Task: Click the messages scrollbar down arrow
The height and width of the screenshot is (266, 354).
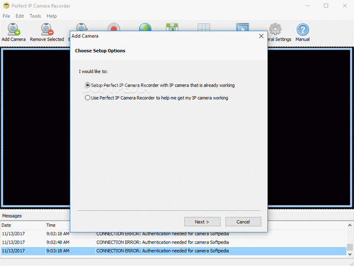Action: (x=350, y=254)
